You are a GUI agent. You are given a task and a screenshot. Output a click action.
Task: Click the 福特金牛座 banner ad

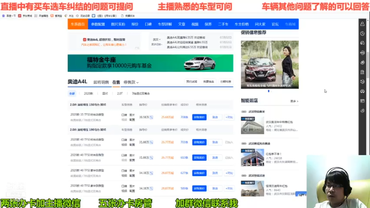tap(150, 63)
